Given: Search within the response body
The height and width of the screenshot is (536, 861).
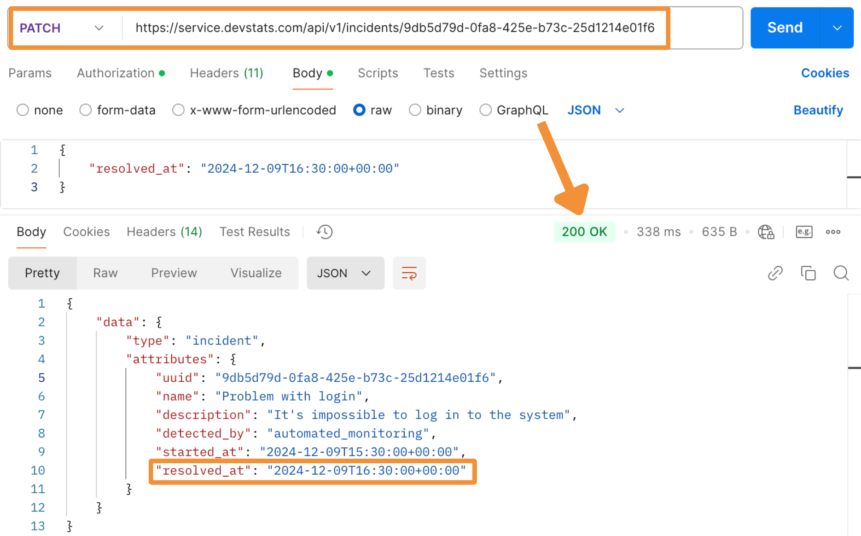Looking at the screenshot, I should (841, 273).
